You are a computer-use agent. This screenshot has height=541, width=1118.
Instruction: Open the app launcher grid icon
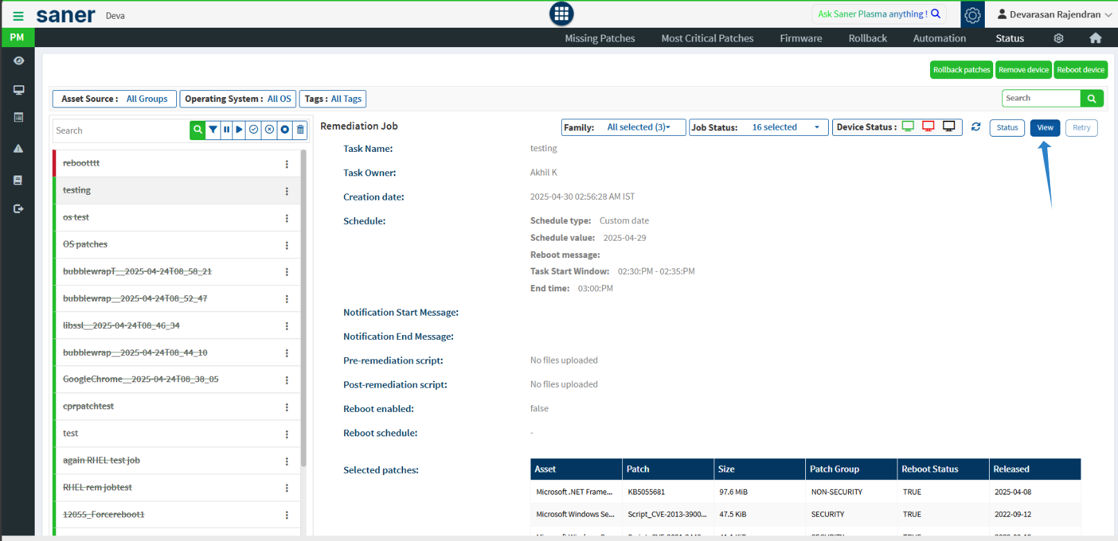561,13
